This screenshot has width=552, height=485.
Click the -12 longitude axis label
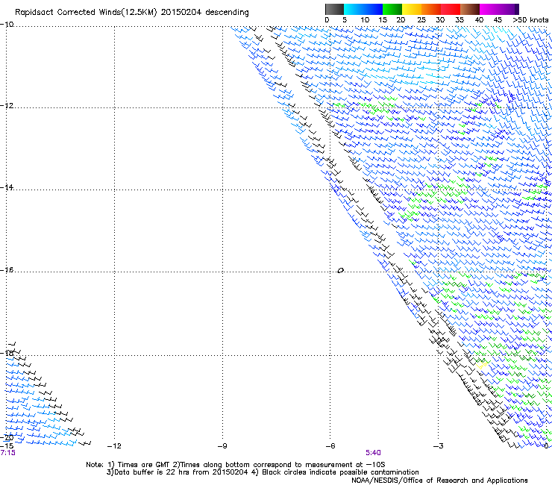pos(114,445)
